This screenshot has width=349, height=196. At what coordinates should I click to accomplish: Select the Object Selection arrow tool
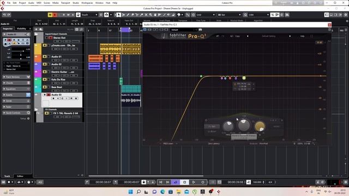coord(119,15)
